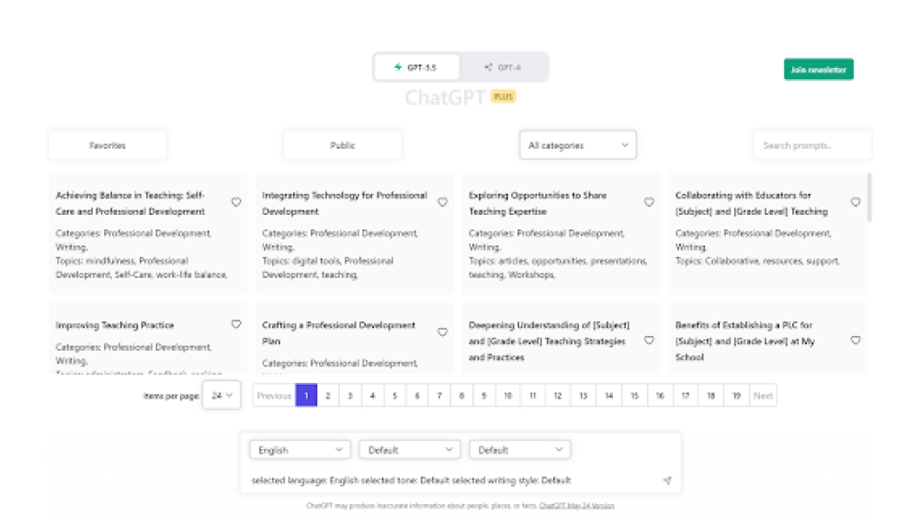Go to page 11
Viewport: 919px width, 517px height.
click(x=533, y=396)
